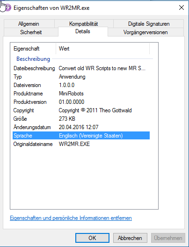The width and height of the screenshot is (189, 247).
Task: Click the value 'WR2MR.EXE'
Action: (74, 144)
